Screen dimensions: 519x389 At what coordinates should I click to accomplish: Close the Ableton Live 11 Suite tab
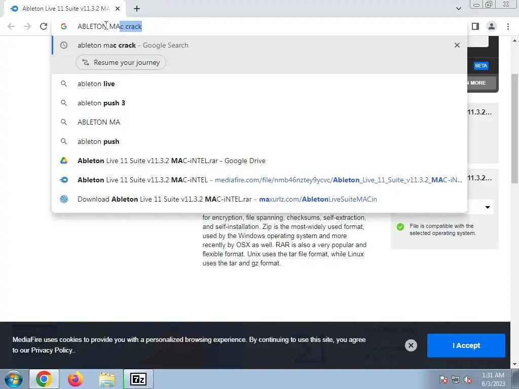click(x=118, y=9)
